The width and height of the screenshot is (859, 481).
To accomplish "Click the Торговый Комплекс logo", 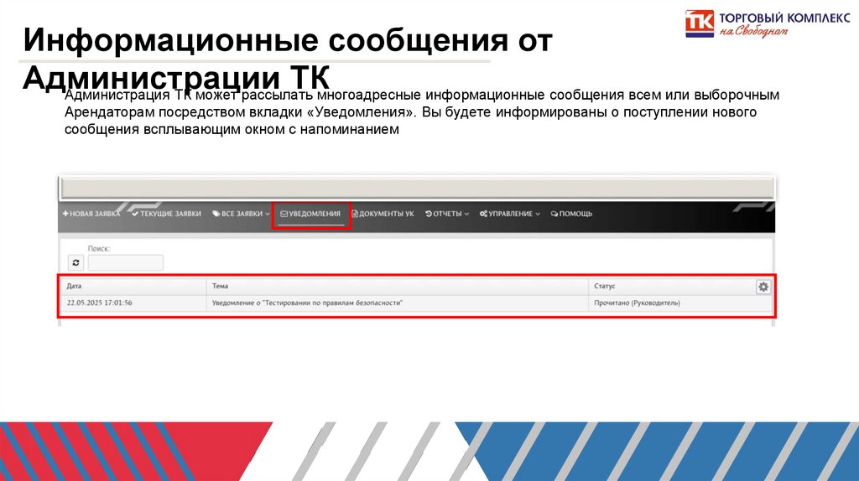I will coord(767,23).
